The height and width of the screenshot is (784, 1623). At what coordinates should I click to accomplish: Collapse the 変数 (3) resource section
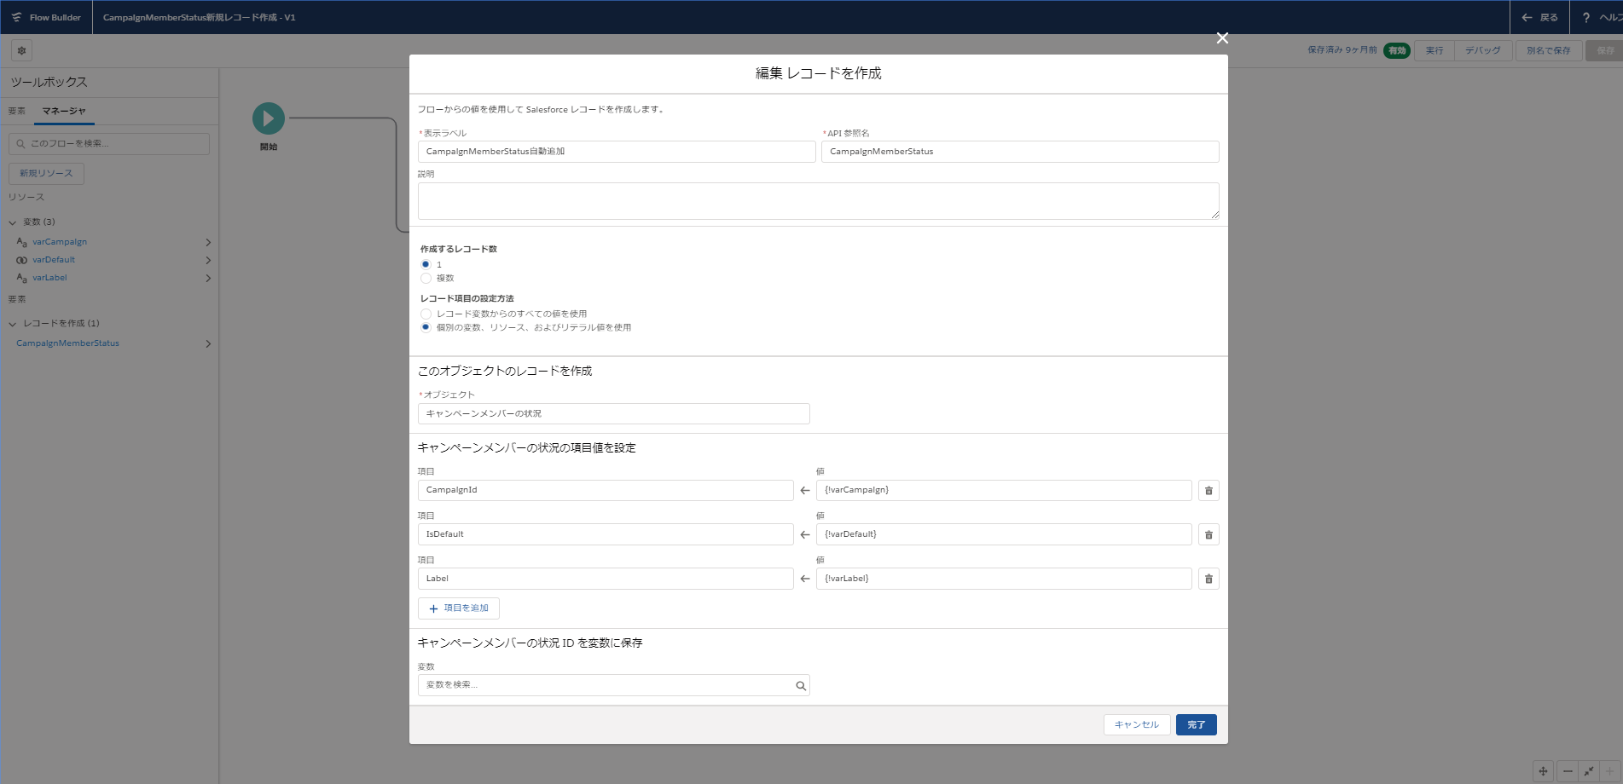13,222
